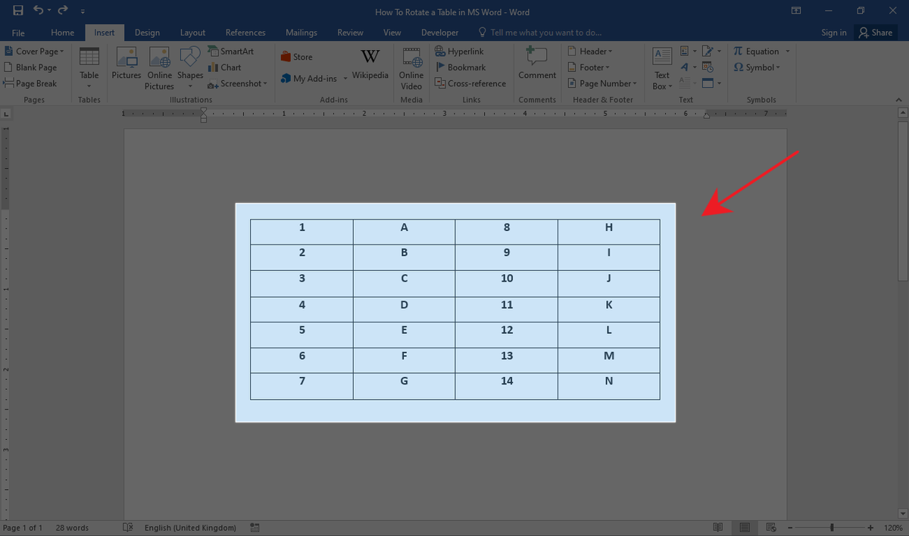Viewport: 909px width, 536px height.
Task: Expand Footer options
Action: tap(589, 67)
